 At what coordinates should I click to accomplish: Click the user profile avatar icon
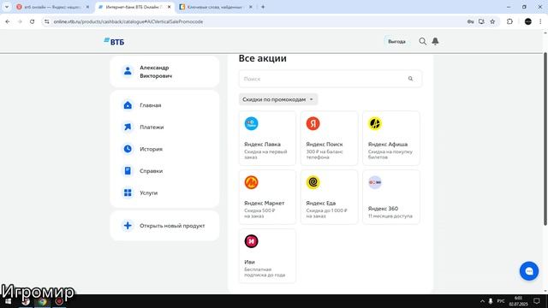(x=128, y=71)
